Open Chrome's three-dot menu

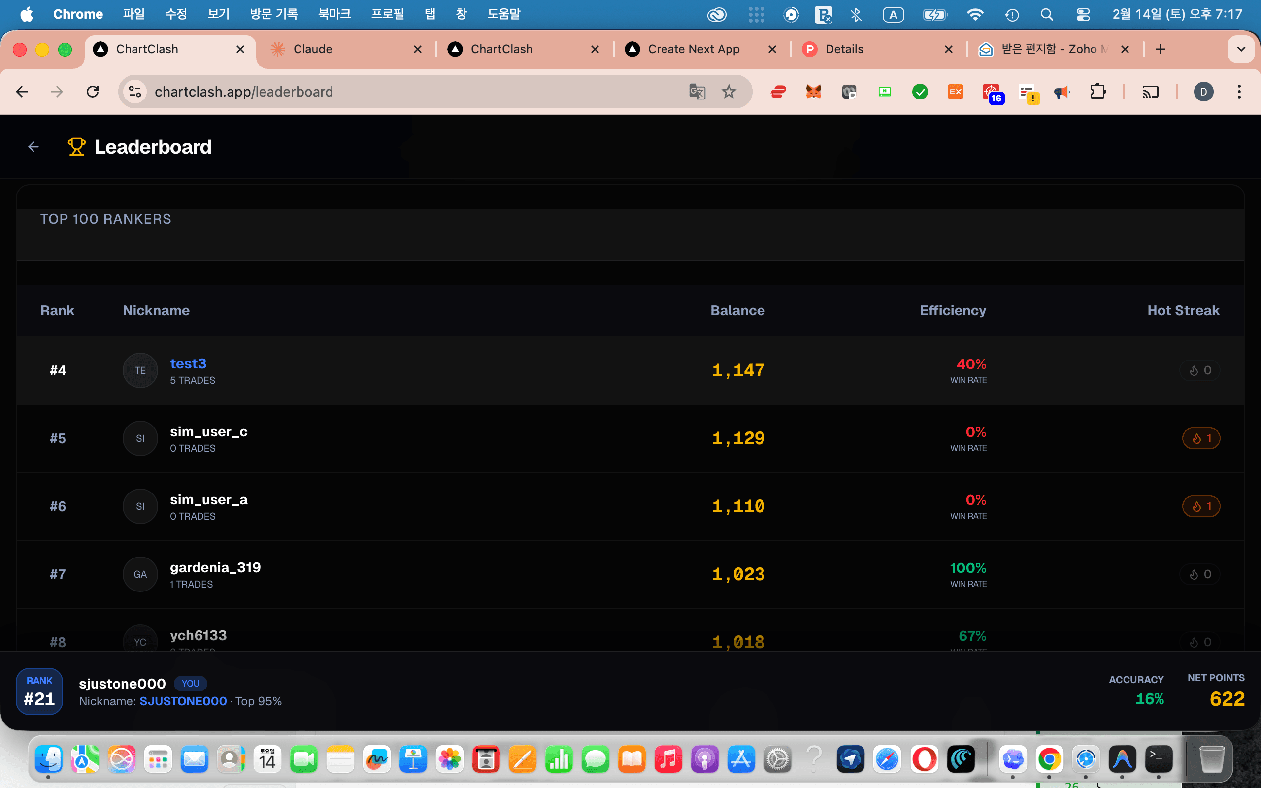(1240, 92)
